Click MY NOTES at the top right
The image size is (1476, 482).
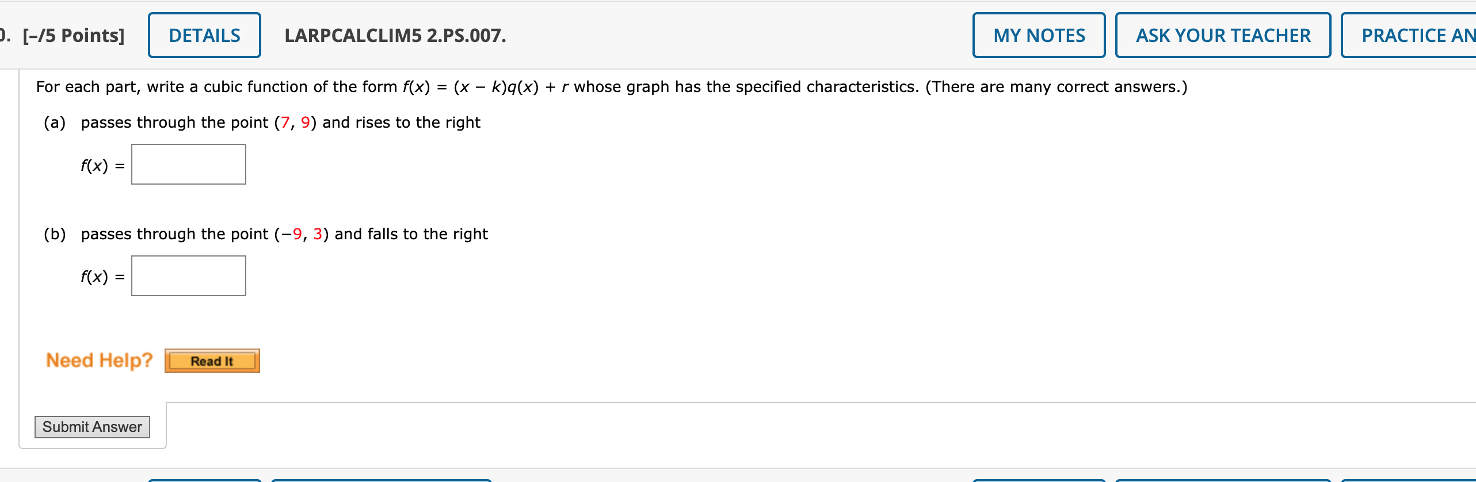click(1039, 35)
